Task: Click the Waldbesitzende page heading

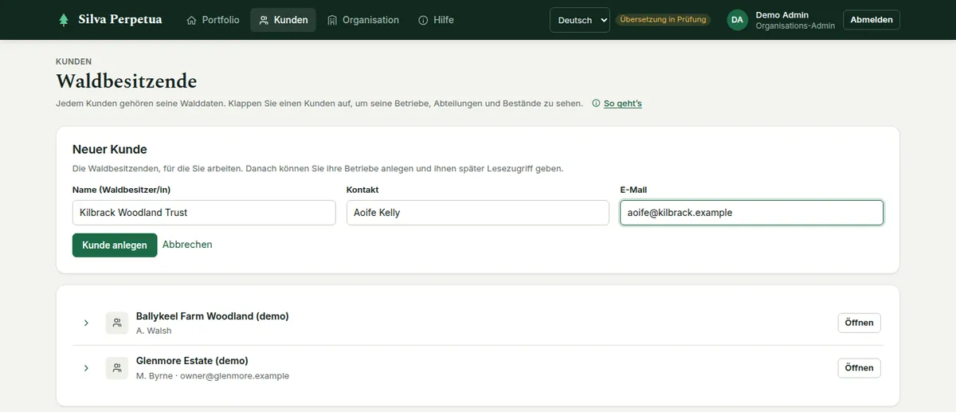Action: pyautogui.click(x=127, y=81)
